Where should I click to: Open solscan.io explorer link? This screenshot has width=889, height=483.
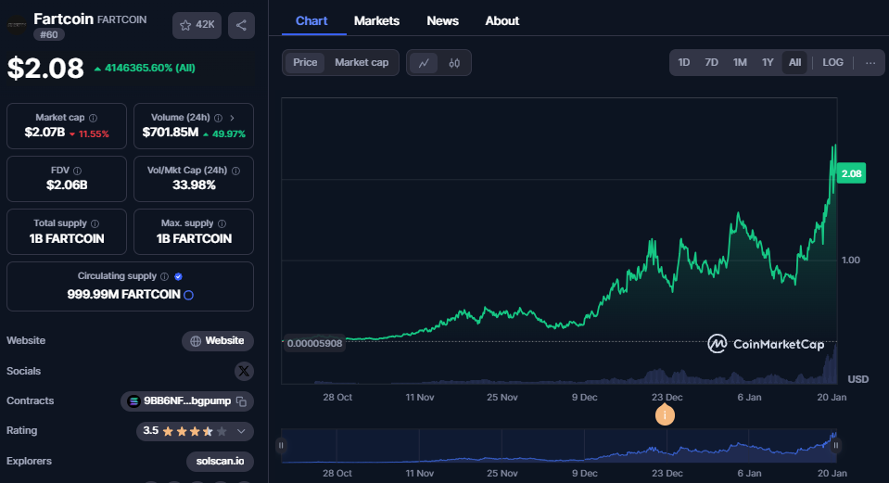click(220, 461)
